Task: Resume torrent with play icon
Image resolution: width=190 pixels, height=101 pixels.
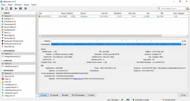Action: pyautogui.click(x=16, y=8)
